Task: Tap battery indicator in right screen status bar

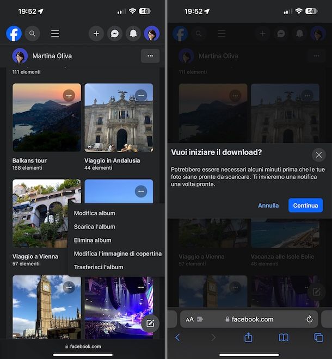Action: [311, 11]
